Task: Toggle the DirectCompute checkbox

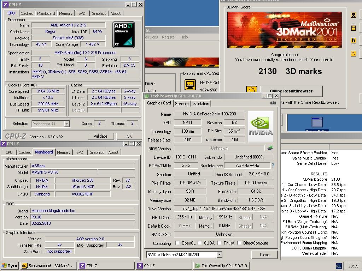Action: tap(239, 243)
